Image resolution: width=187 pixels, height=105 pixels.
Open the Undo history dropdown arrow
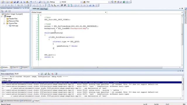33,2
